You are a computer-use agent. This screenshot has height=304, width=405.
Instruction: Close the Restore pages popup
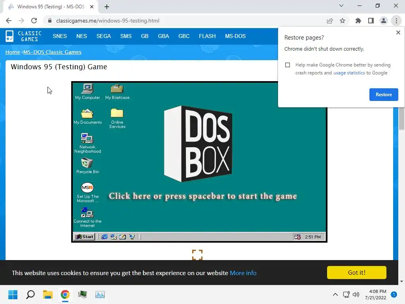tap(398, 32)
